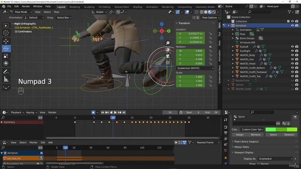Activate the Move tool
The width and height of the screenshot is (301, 169).
point(6,41)
